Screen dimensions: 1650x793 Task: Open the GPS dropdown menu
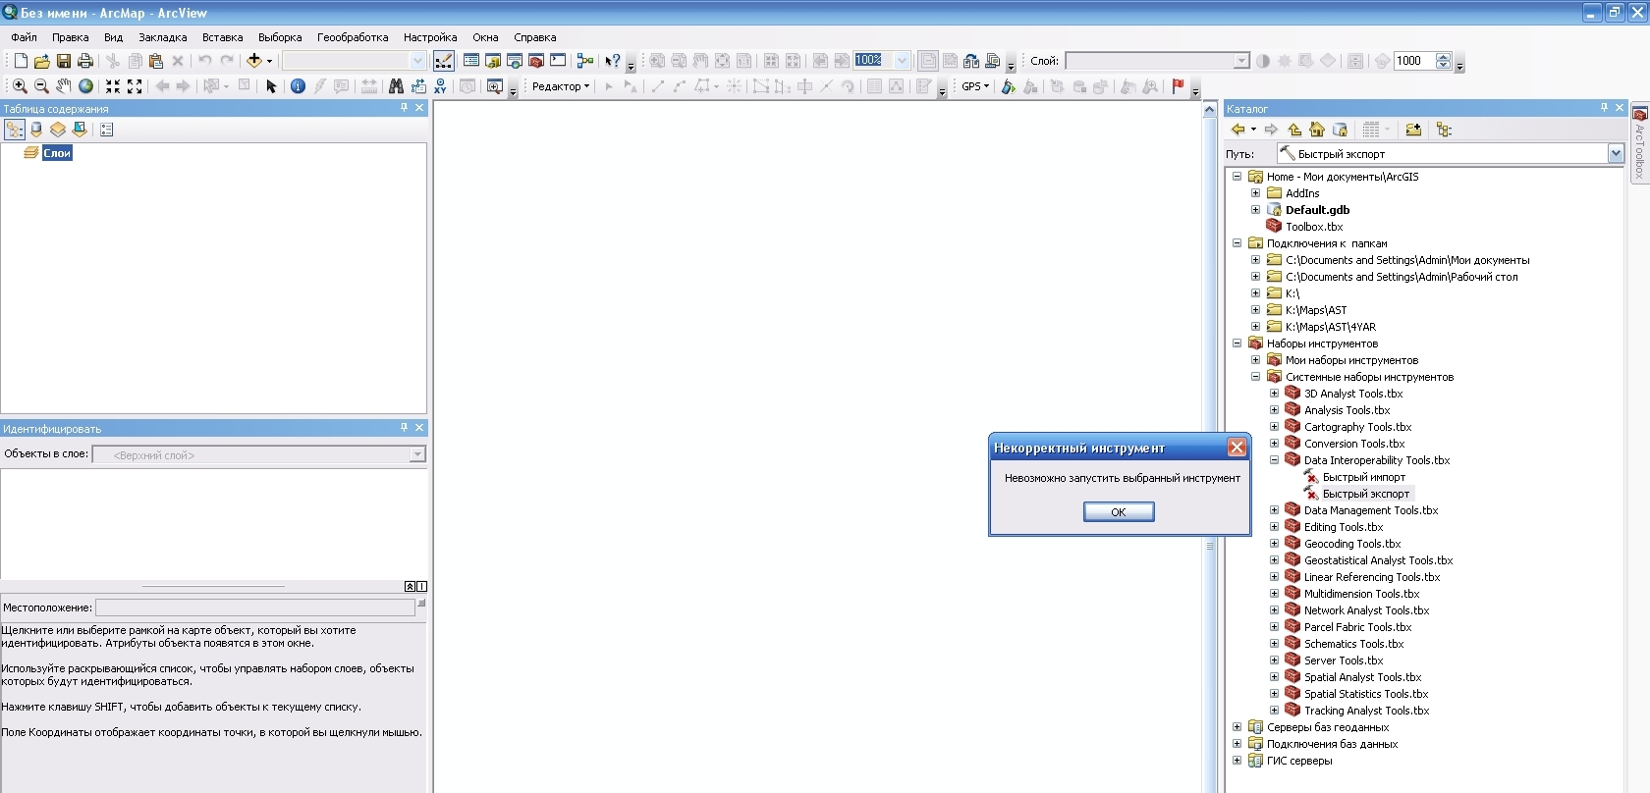tap(975, 86)
